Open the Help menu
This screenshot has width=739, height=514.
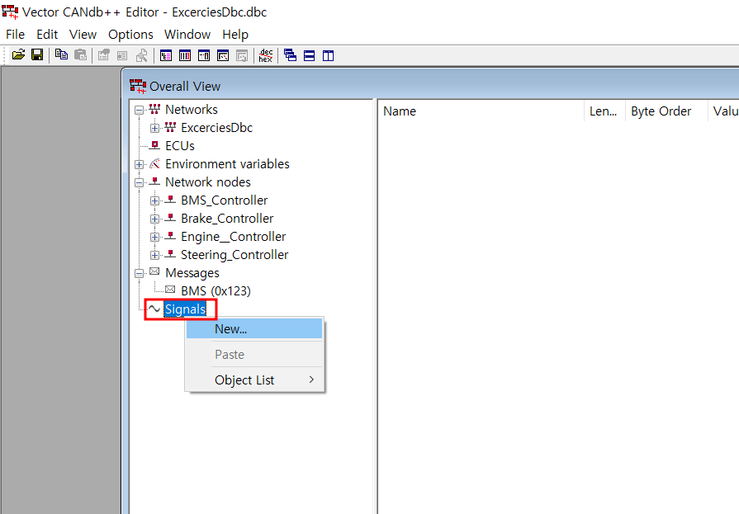[x=235, y=35]
